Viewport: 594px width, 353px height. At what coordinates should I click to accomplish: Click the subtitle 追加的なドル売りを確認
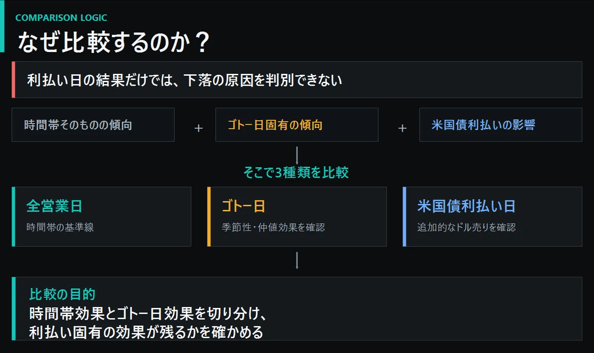click(466, 228)
